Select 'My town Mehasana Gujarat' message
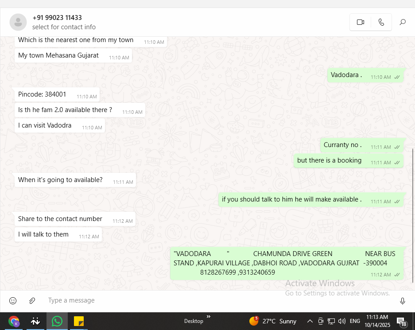 [74, 55]
